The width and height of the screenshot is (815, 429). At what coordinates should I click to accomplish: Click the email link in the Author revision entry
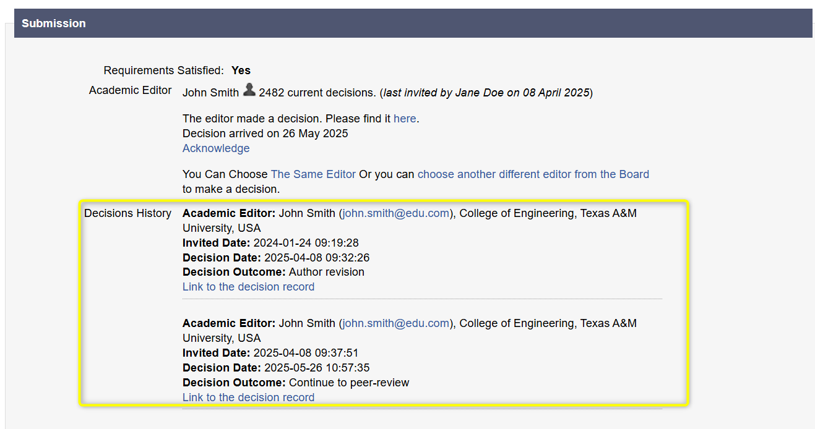pos(396,213)
